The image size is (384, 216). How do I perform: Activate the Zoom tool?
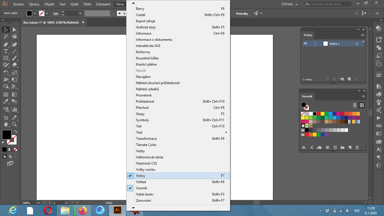pyautogui.click(x=14, y=124)
